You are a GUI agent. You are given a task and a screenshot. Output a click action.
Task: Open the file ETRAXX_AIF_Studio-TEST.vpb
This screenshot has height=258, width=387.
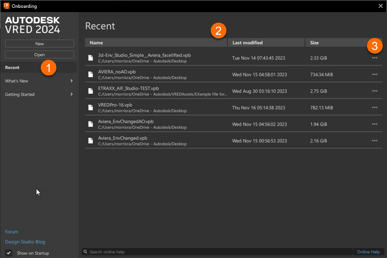pyautogui.click(x=128, y=88)
